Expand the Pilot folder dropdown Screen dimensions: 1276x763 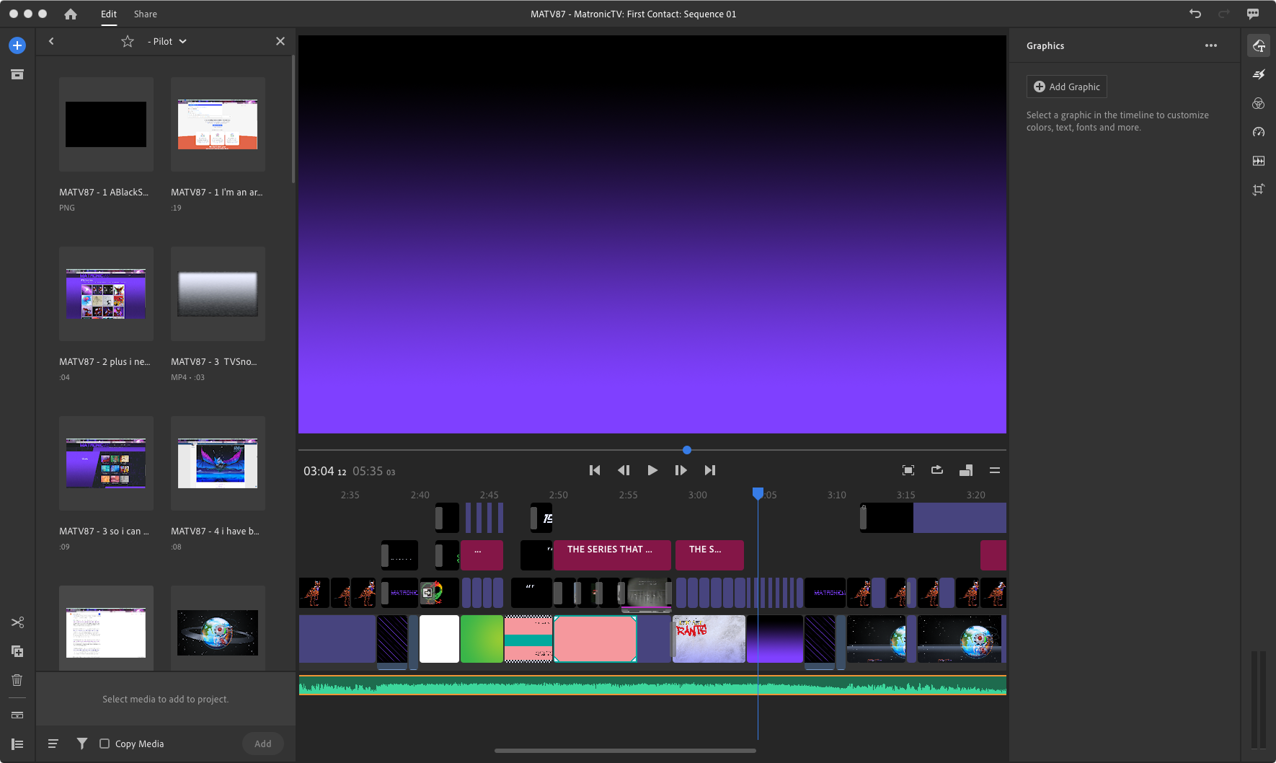(x=182, y=42)
